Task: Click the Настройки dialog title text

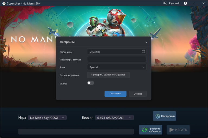Action: click(67, 42)
